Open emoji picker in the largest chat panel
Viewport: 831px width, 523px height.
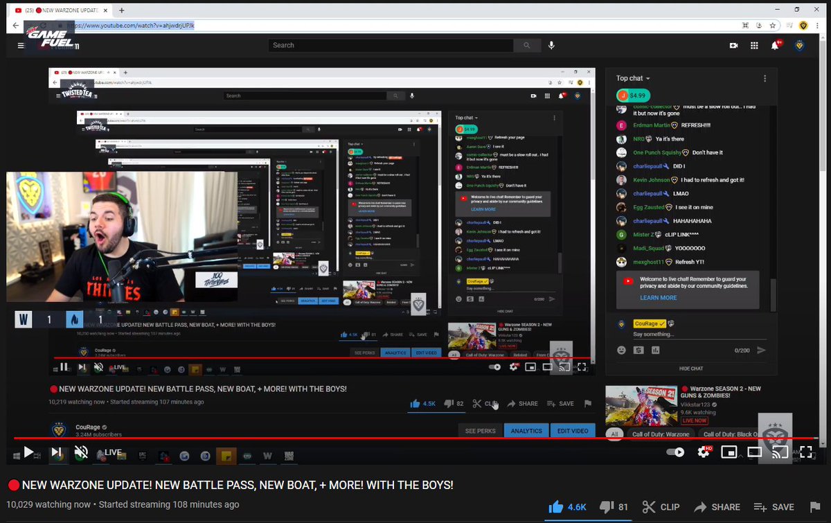(621, 351)
